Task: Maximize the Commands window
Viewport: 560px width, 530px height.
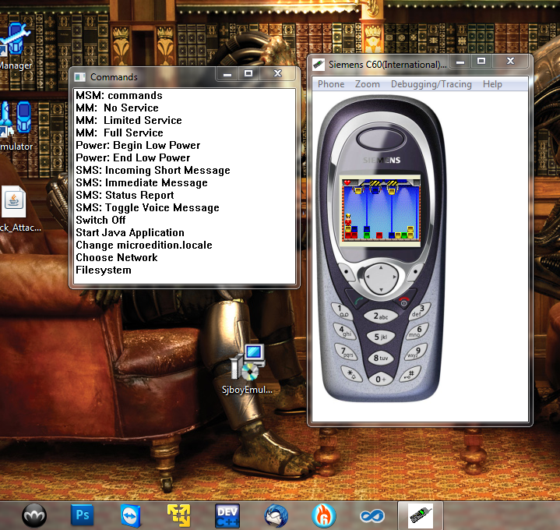Action: click(248, 74)
